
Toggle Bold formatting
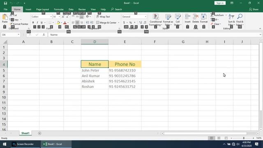pos(33,23)
